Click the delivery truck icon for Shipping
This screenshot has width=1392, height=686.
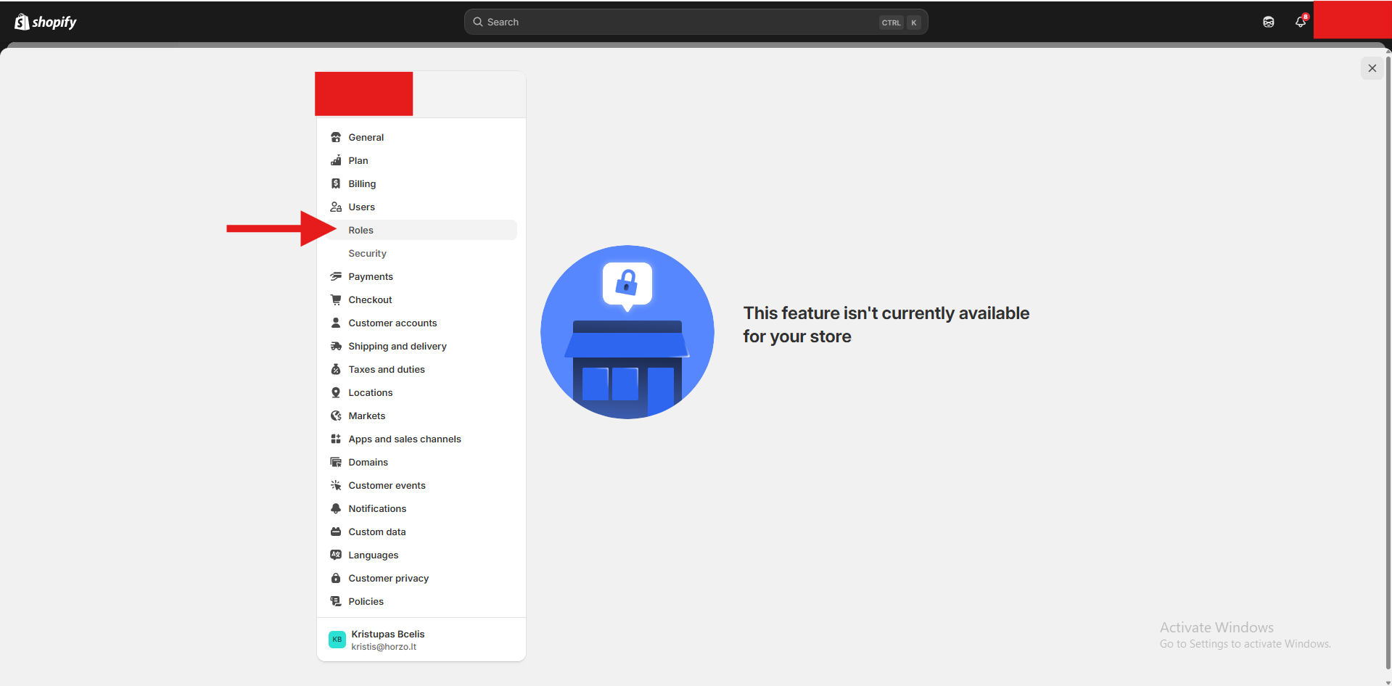click(336, 346)
